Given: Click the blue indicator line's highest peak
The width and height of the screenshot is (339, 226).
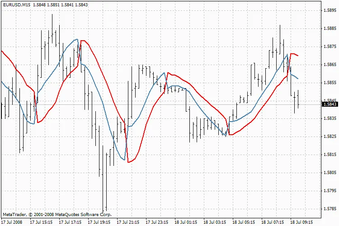Looking at the screenshot, I should (x=76, y=40).
